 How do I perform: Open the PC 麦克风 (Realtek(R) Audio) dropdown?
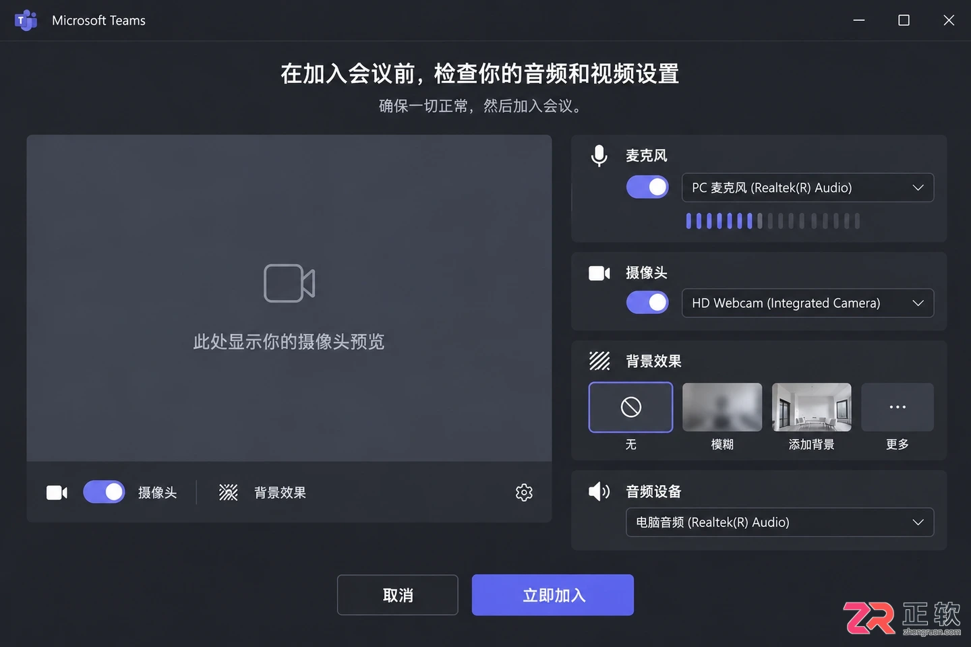point(808,187)
